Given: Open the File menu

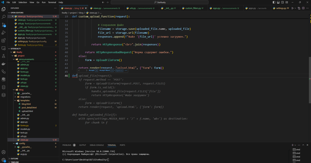Looking at the screenshot, I should pos(8,2).
